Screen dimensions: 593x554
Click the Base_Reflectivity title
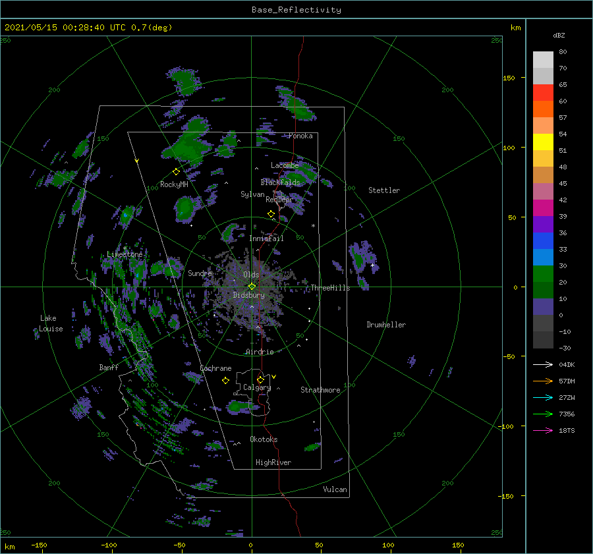pyautogui.click(x=296, y=10)
